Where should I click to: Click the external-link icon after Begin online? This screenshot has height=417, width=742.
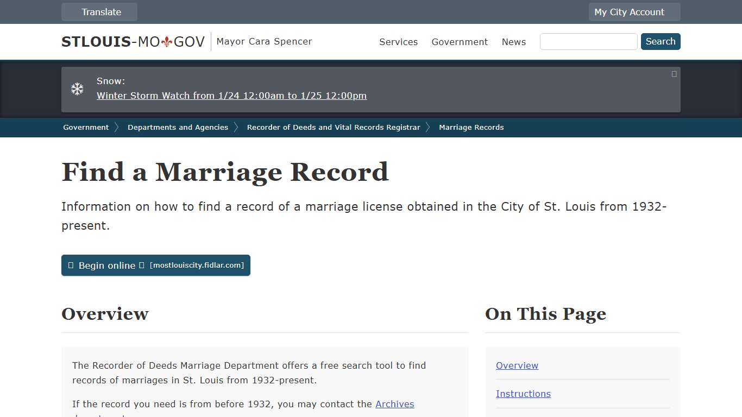(142, 266)
